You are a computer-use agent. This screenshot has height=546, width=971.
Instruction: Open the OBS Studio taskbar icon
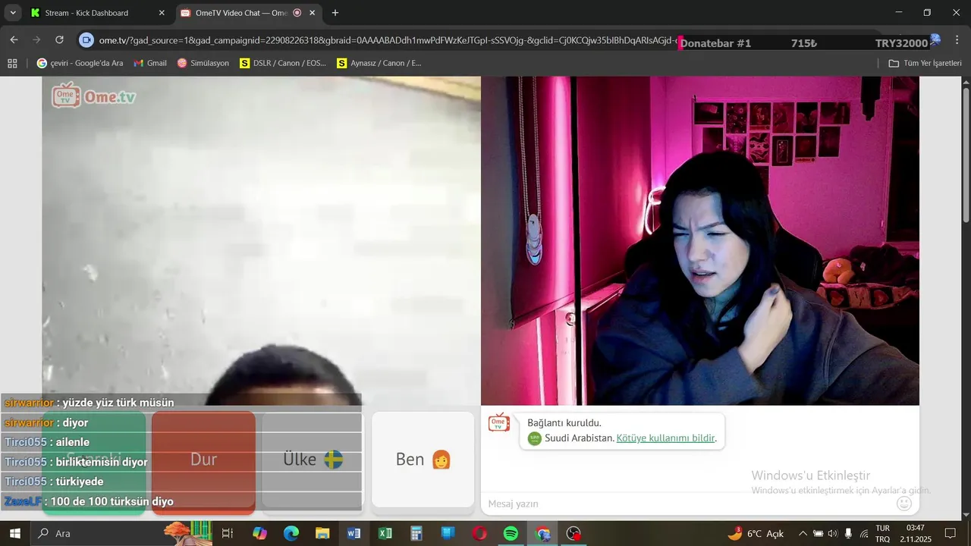coord(573,533)
